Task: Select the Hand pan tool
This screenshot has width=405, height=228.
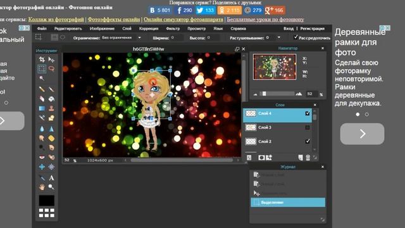Action: 42,187
